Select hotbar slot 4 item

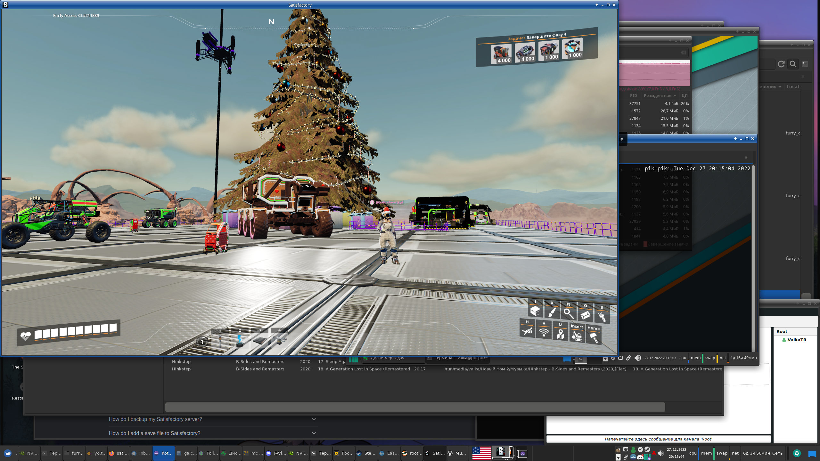pos(279,340)
